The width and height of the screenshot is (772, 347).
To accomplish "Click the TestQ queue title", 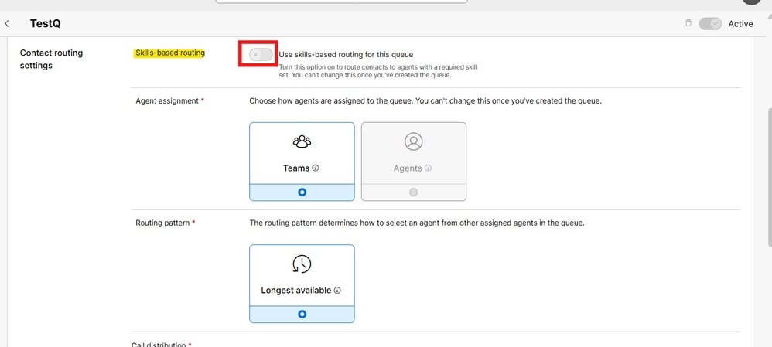I will 46,24.
